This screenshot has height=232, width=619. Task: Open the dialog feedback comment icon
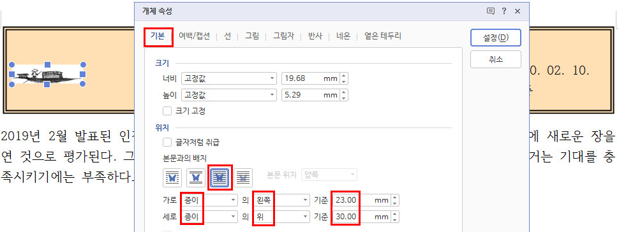[491, 11]
